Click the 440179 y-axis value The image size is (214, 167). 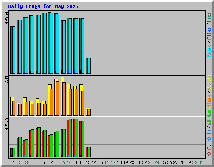click(6, 125)
